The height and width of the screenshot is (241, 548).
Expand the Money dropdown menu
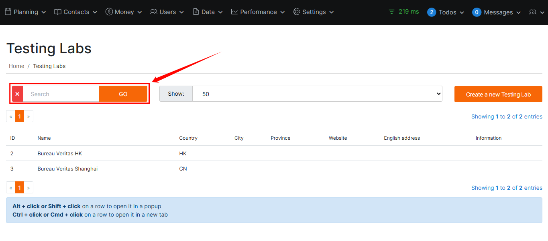coord(124,12)
